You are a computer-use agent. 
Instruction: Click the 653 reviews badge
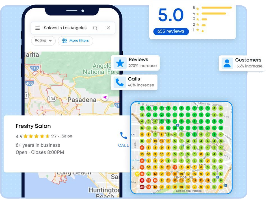(171, 31)
